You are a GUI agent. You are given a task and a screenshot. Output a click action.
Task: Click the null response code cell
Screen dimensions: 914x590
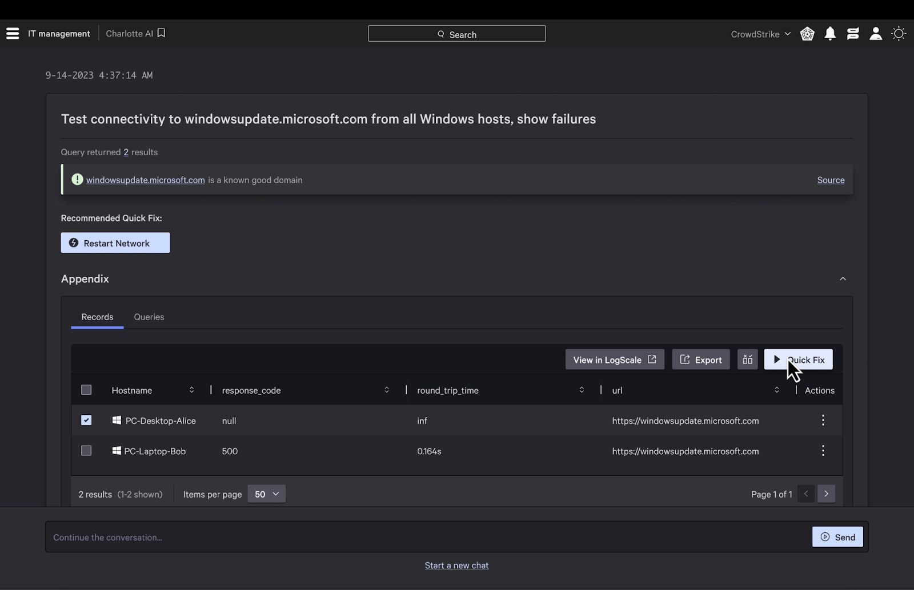pyautogui.click(x=228, y=421)
